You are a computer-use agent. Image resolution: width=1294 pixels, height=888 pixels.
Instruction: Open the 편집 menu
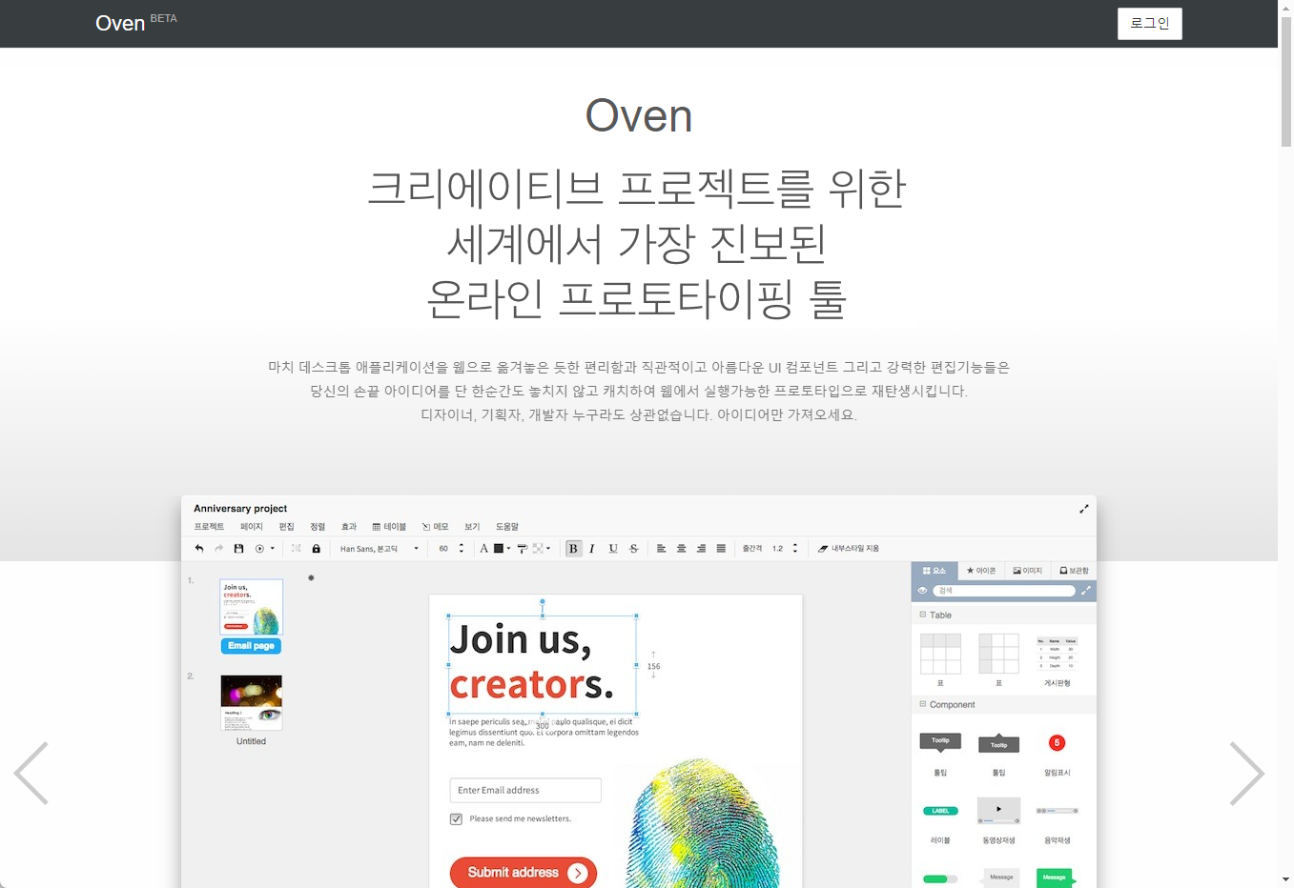click(286, 527)
